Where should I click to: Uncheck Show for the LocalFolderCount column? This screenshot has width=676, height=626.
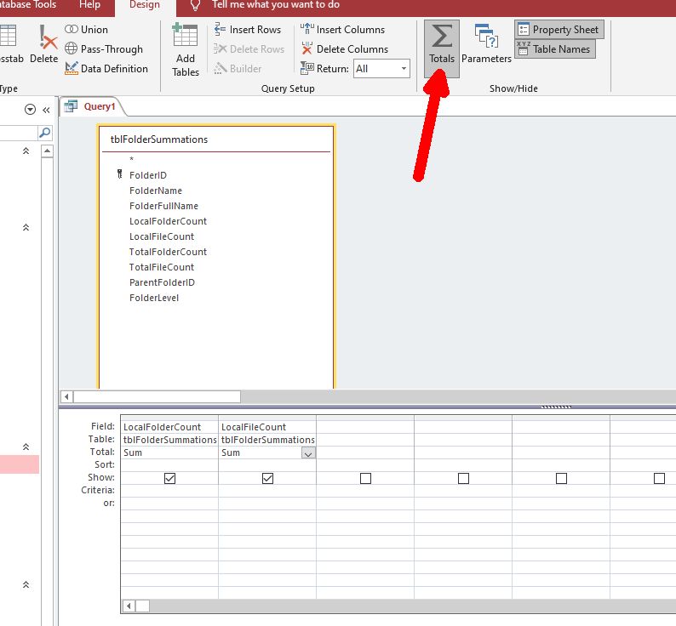[170, 478]
